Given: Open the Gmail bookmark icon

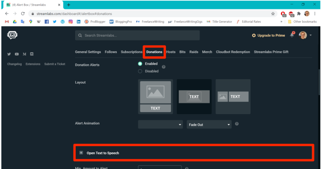Looking at the screenshot, I should [x=7, y=22].
